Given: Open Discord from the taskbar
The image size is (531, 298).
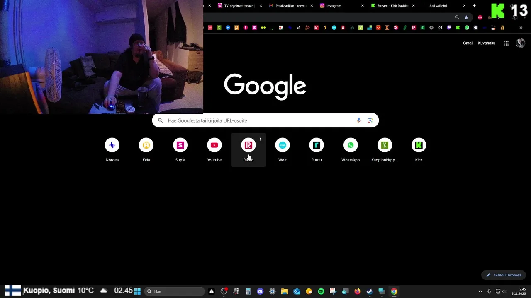Looking at the screenshot, I should (260, 291).
